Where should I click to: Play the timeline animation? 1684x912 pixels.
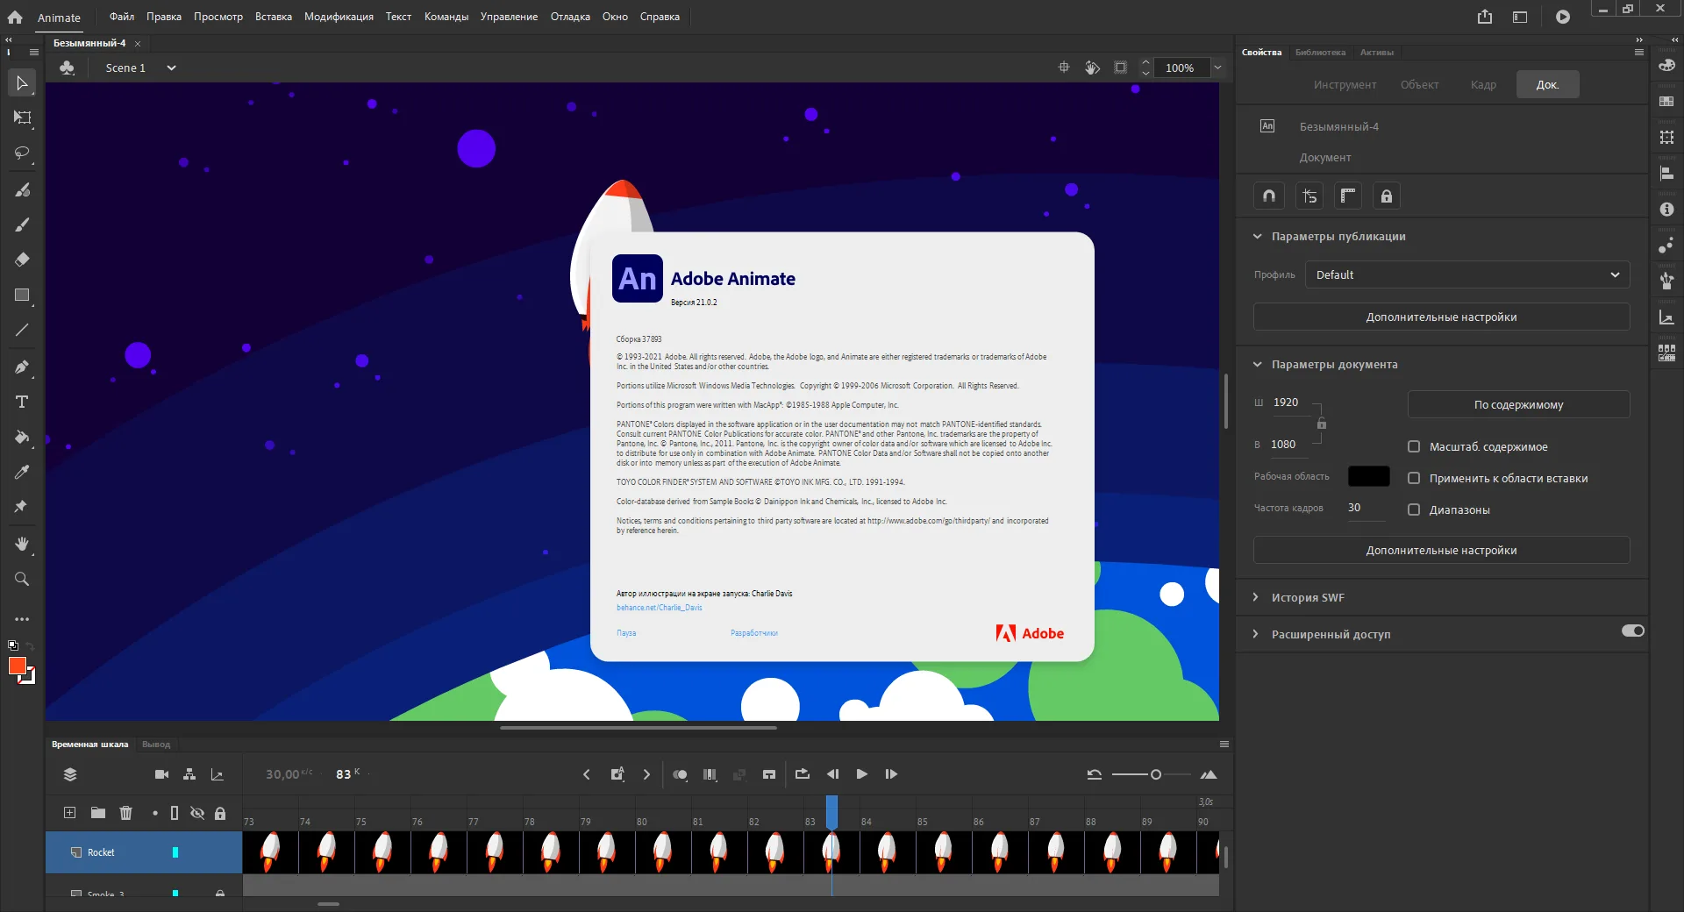click(861, 774)
